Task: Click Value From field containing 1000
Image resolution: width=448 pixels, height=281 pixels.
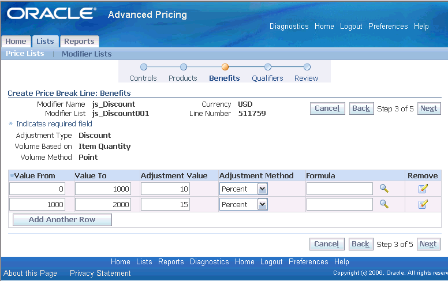Action: click(37, 204)
